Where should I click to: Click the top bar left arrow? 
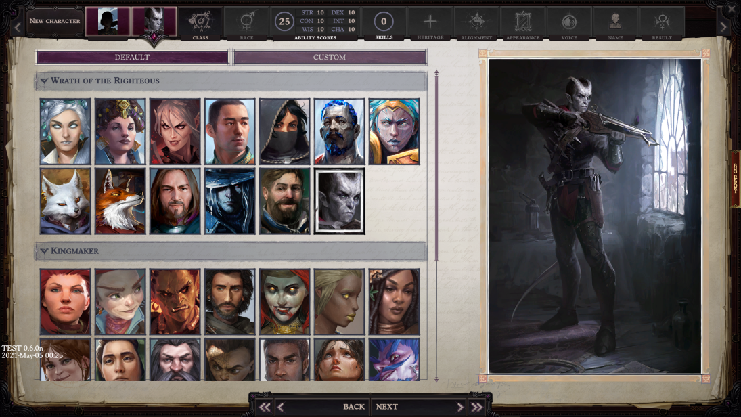(17, 28)
